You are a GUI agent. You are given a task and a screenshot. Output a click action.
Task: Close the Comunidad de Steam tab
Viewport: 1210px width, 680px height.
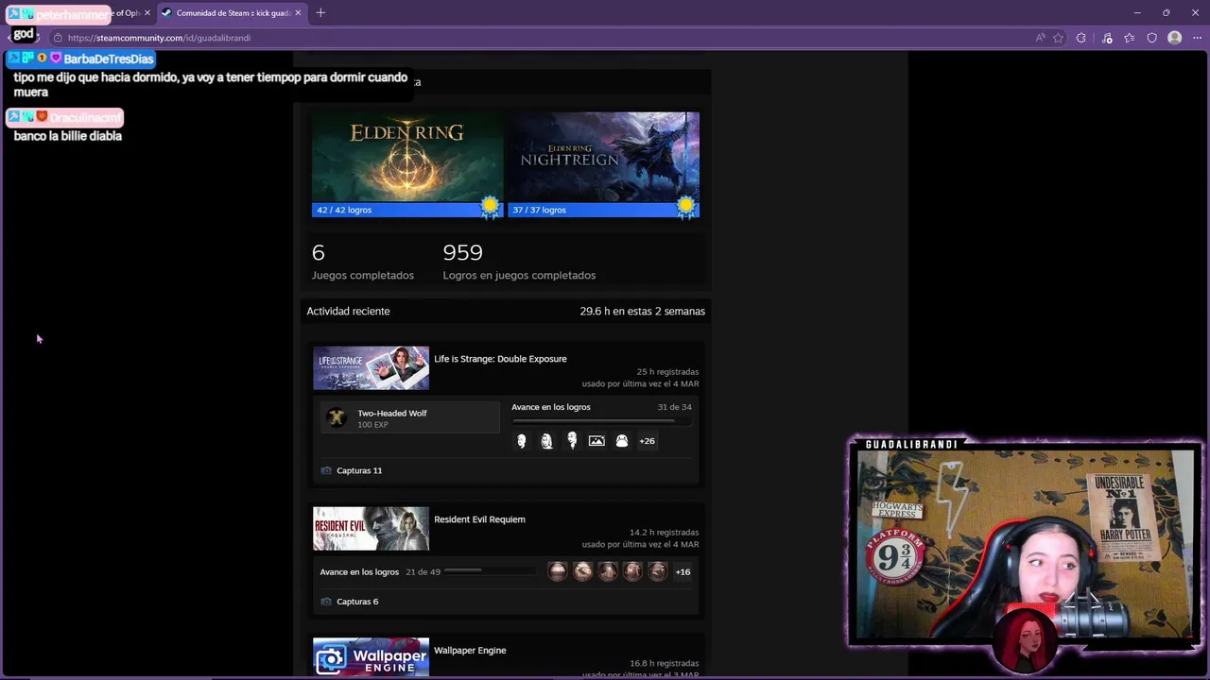pyautogui.click(x=298, y=13)
